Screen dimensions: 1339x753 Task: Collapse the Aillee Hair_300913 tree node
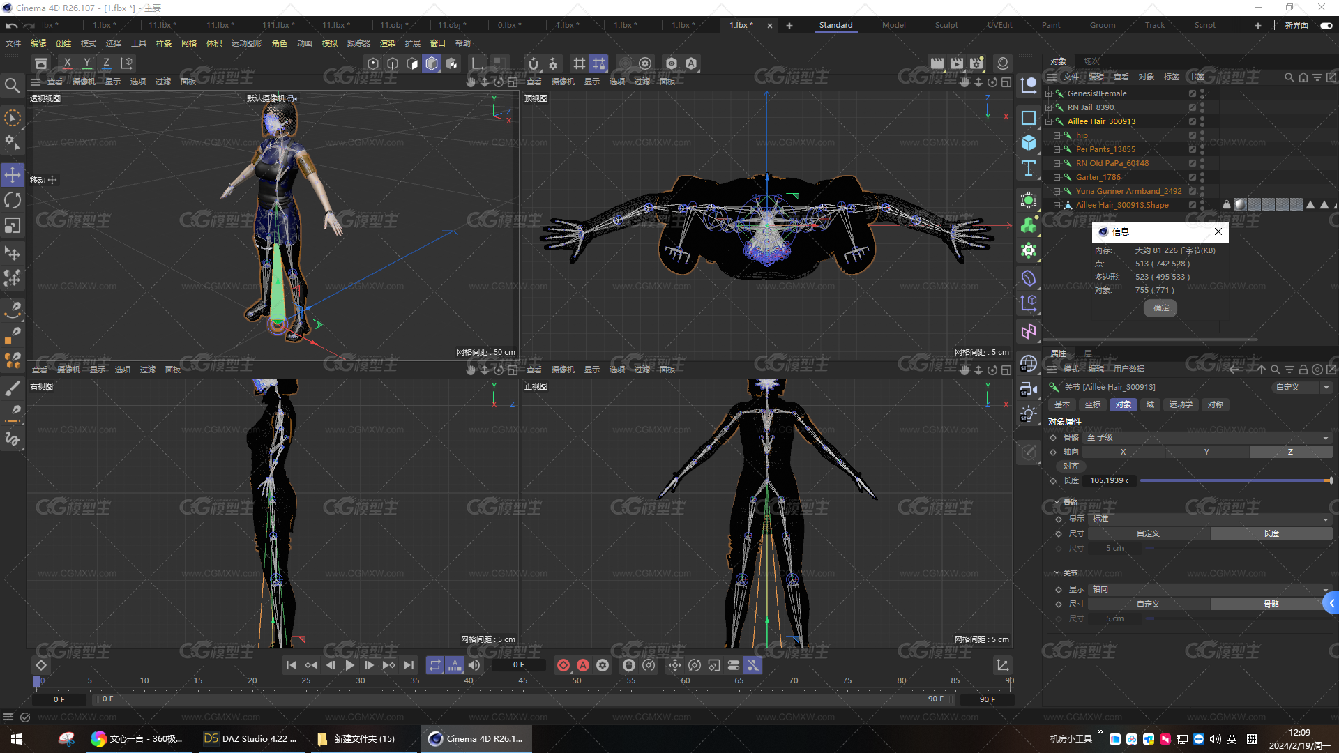1048,121
